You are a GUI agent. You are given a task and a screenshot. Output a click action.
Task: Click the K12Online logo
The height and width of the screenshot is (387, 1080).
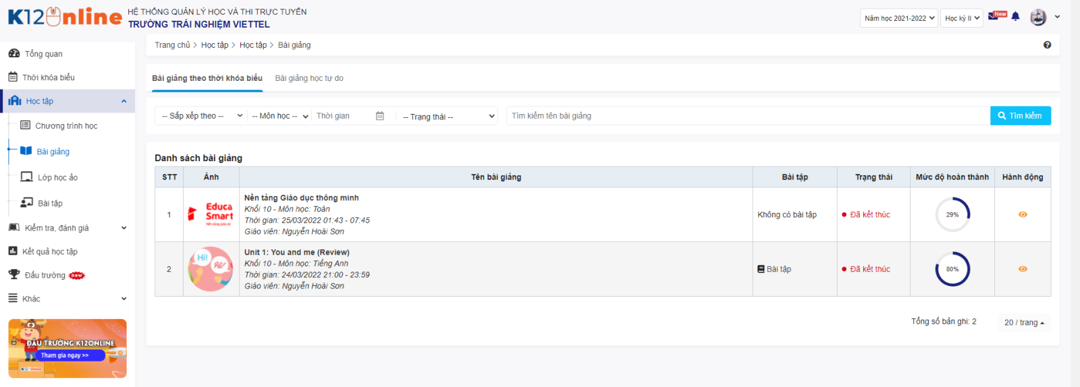point(65,17)
